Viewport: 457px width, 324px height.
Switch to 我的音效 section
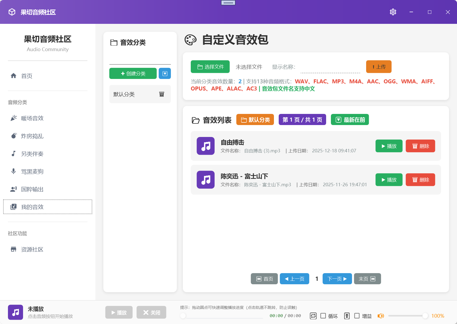(x=32, y=207)
